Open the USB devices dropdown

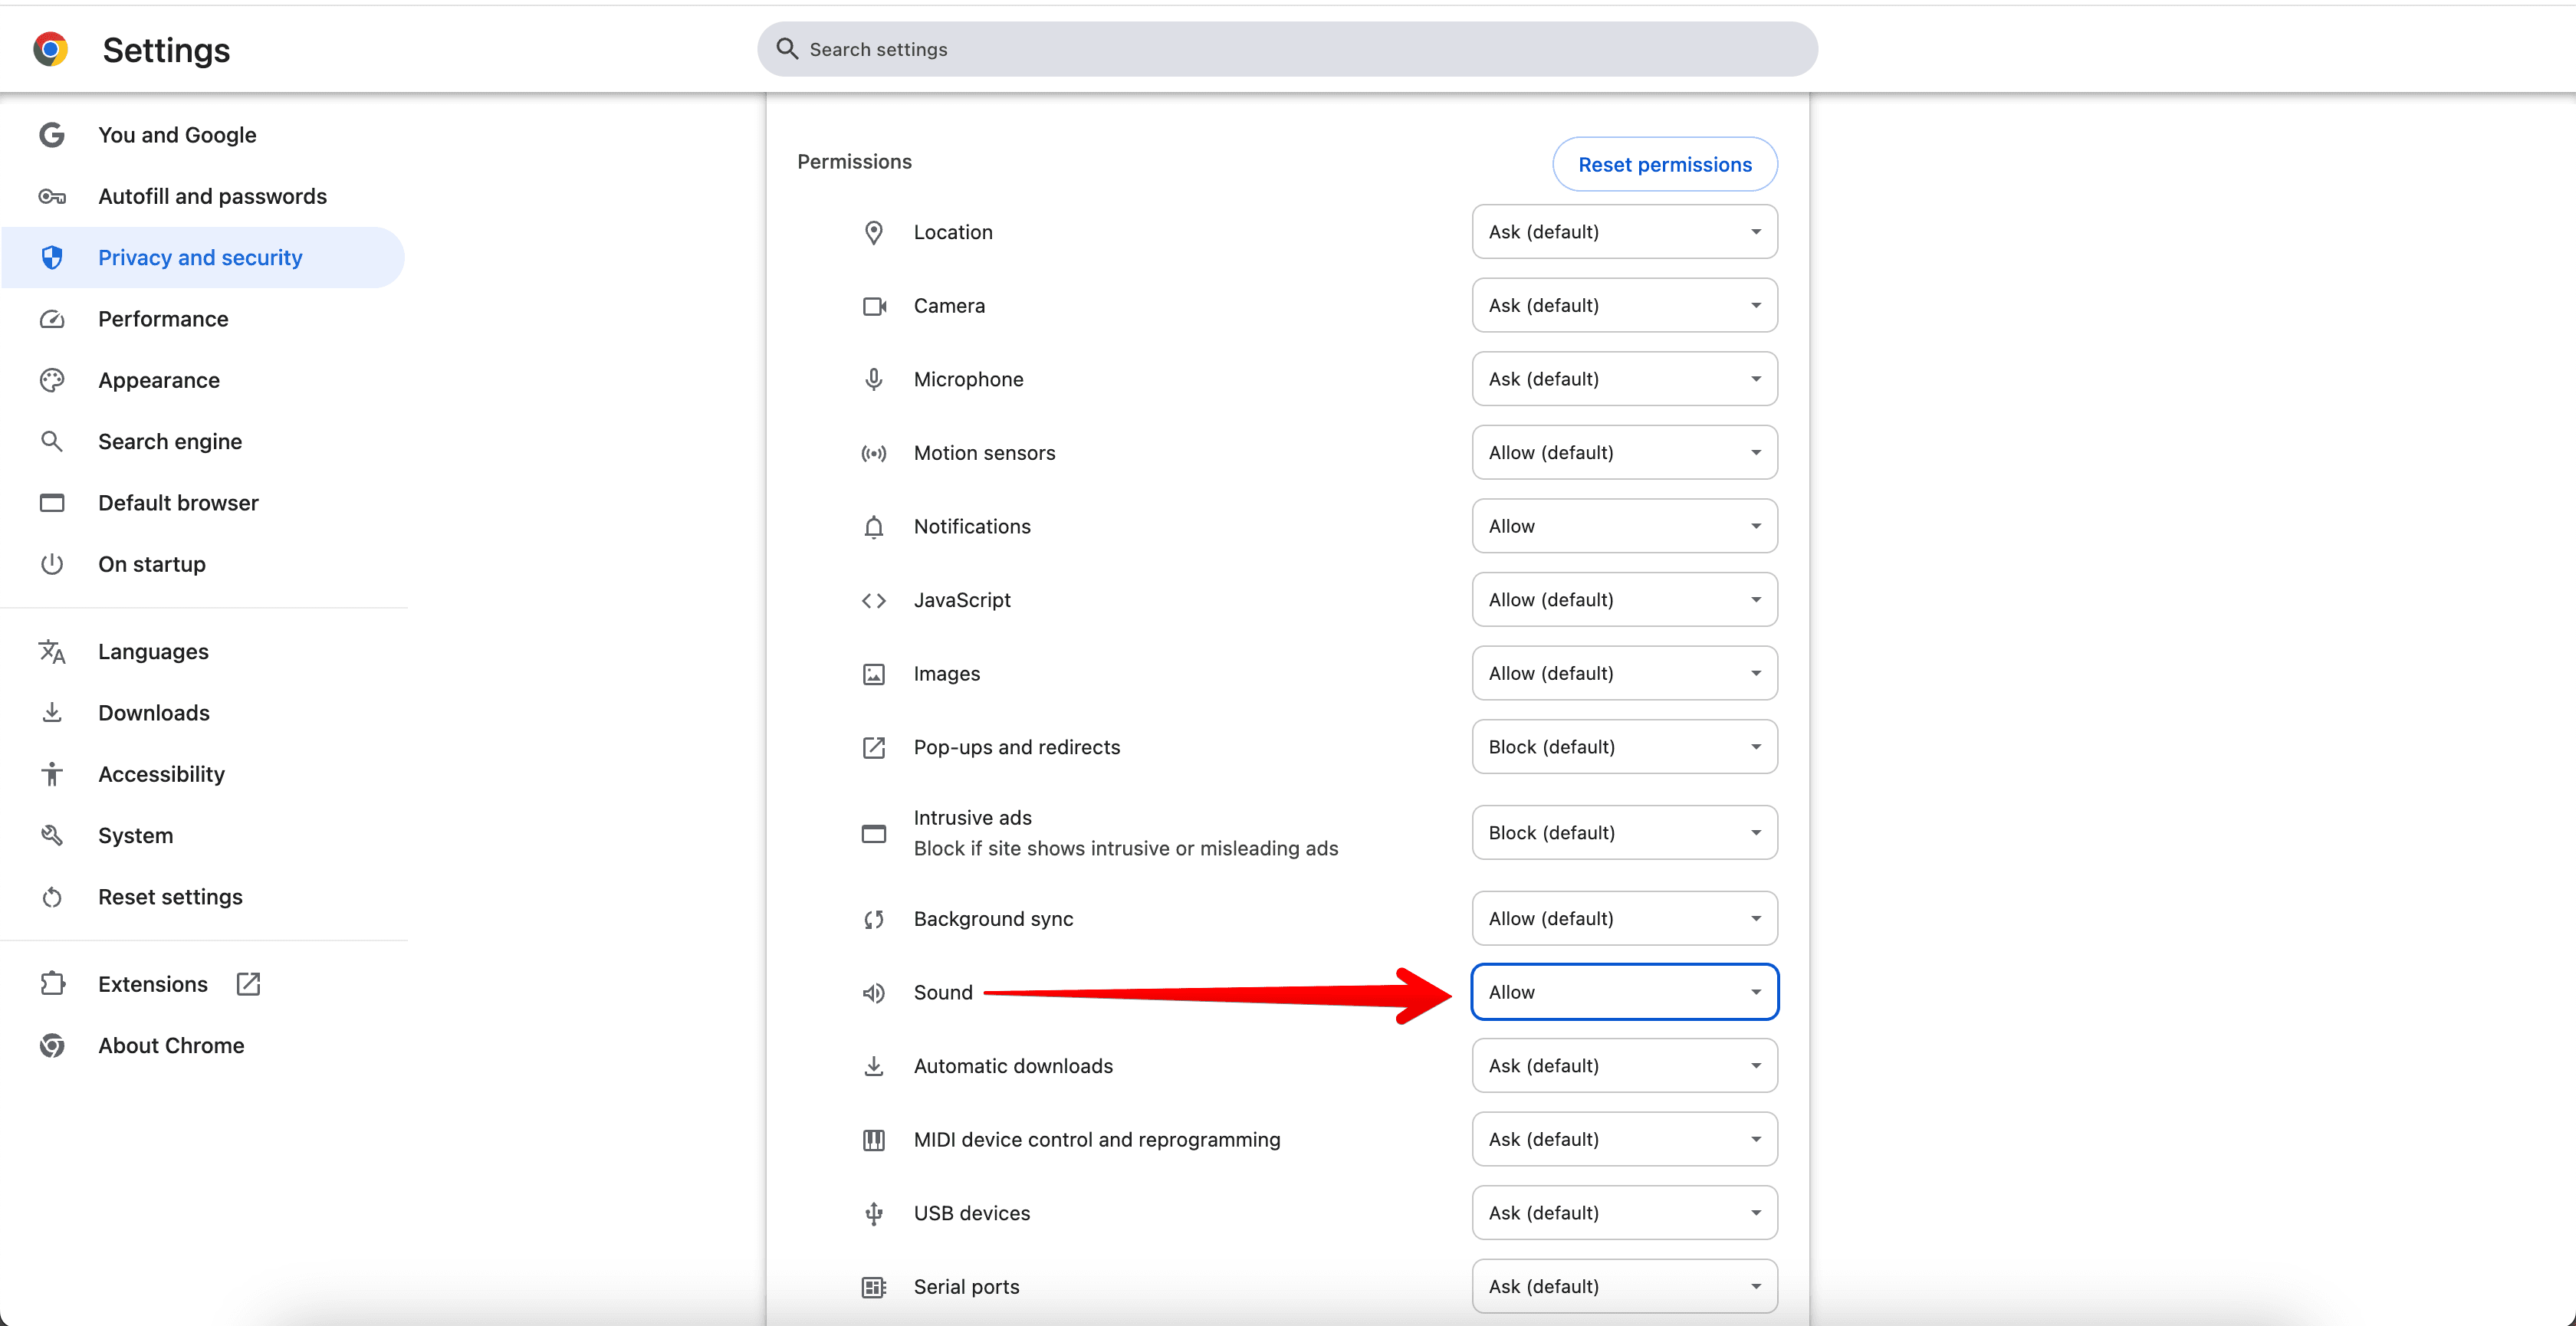tap(1624, 1213)
